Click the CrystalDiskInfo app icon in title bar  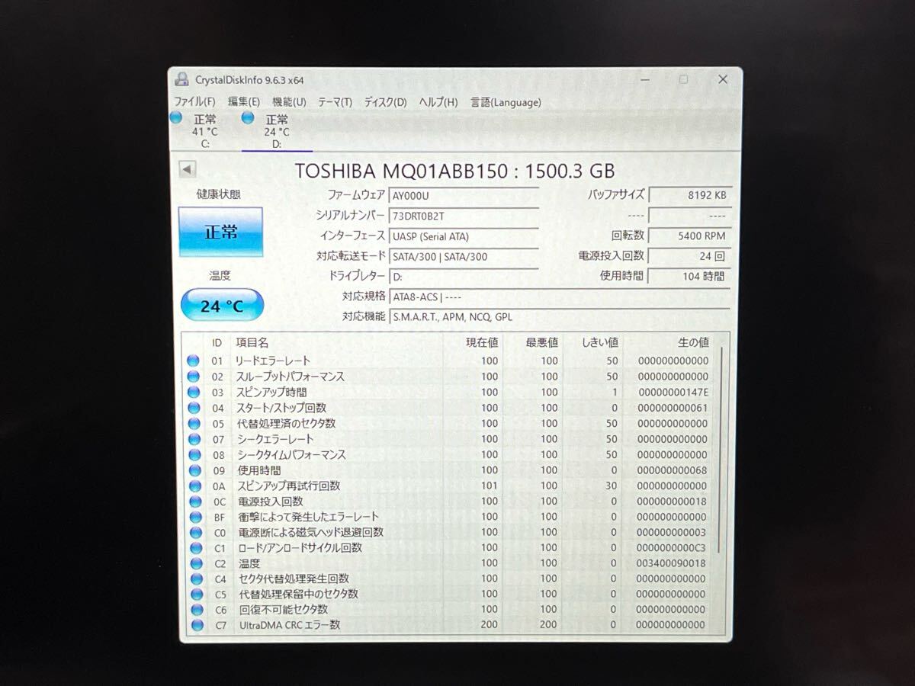(x=181, y=79)
